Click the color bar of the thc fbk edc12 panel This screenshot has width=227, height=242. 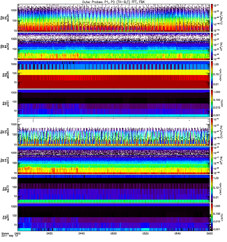212,188
